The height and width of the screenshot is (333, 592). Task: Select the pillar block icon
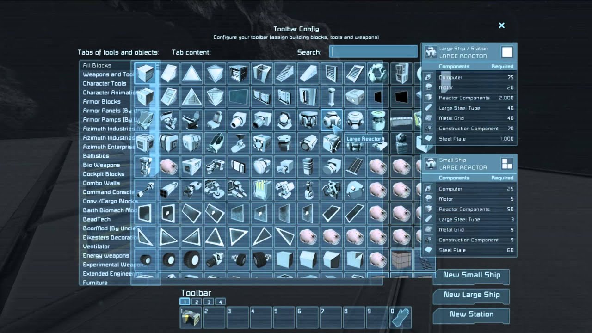pyautogui.click(x=332, y=97)
